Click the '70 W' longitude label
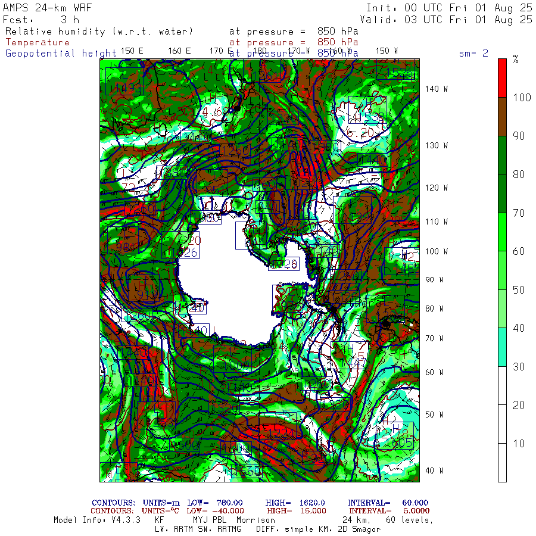536x536 pixels. [x=434, y=338]
